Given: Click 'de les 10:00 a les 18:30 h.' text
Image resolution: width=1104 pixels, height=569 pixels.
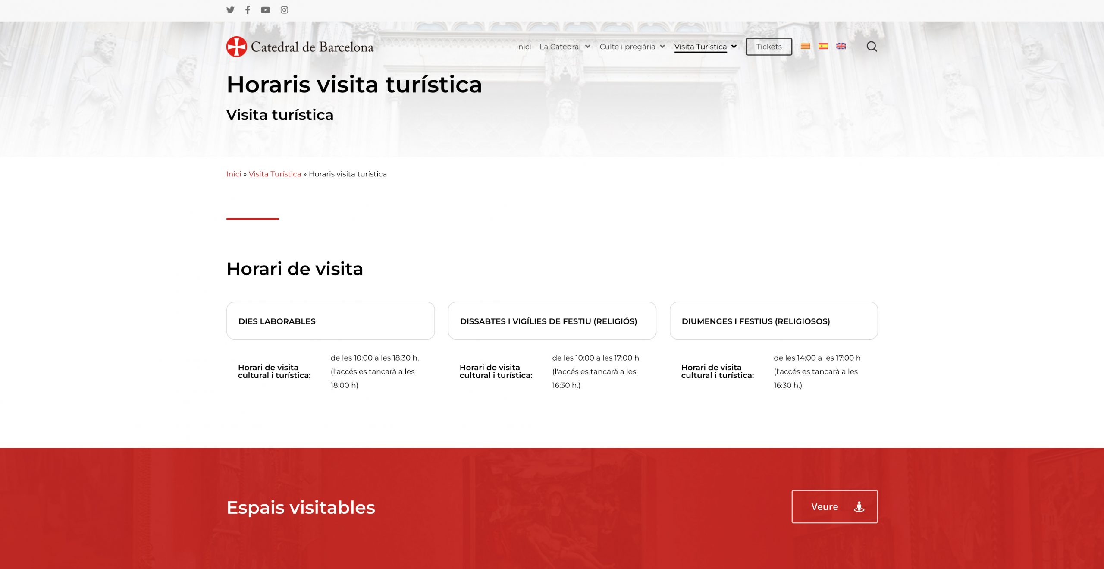Looking at the screenshot, I should 375,358.
